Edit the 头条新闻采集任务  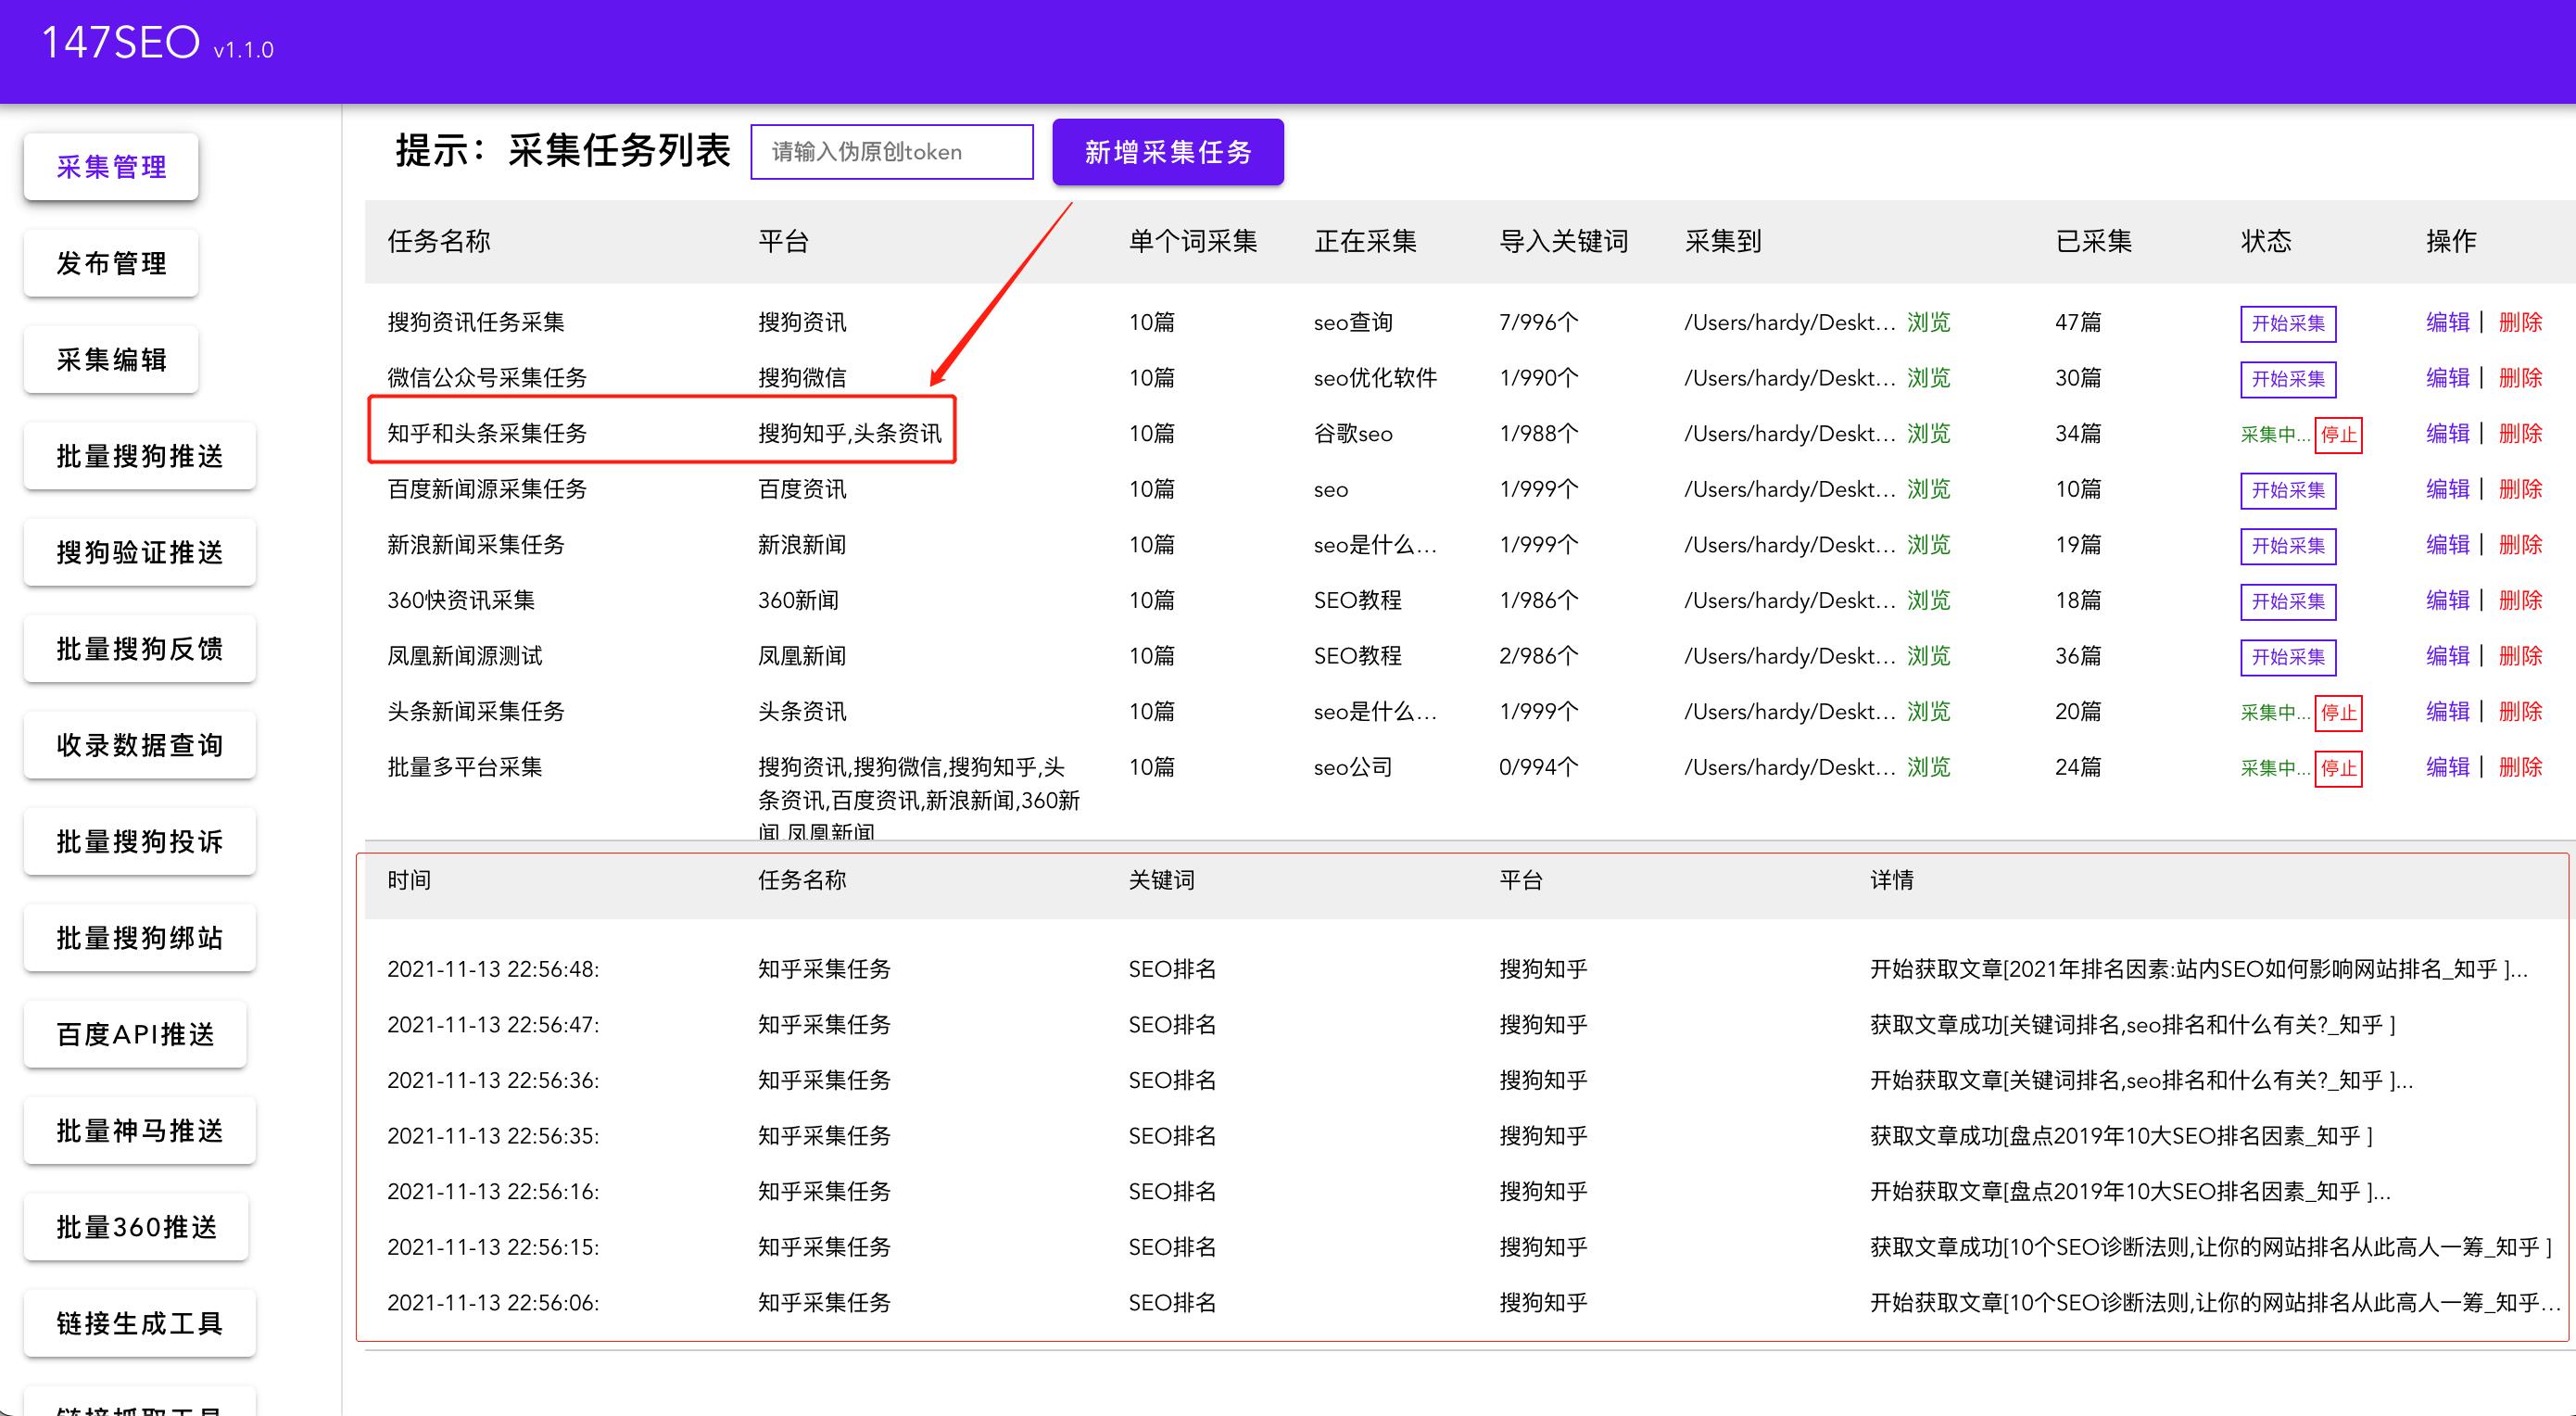point(2448,711)
